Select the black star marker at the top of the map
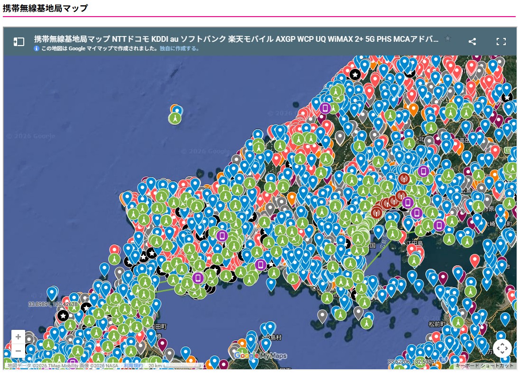Viewport: 519px width, 374px height. pos(355,74)
